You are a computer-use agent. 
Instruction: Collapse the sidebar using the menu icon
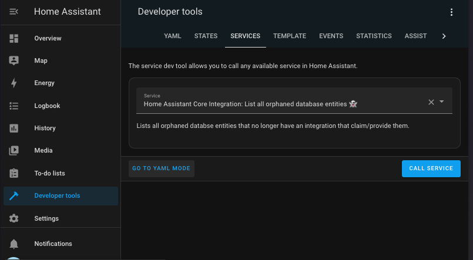click(14, 12)
